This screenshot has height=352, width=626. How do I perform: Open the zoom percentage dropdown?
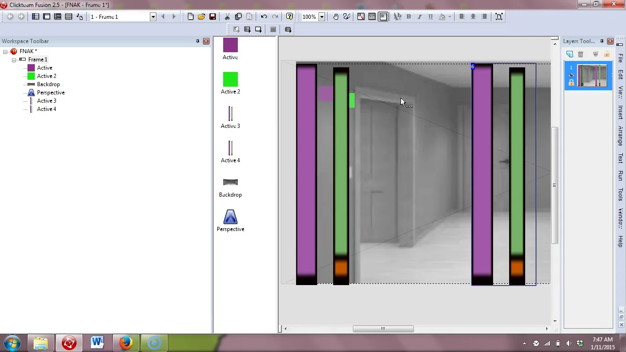click(x=322, y=16)
